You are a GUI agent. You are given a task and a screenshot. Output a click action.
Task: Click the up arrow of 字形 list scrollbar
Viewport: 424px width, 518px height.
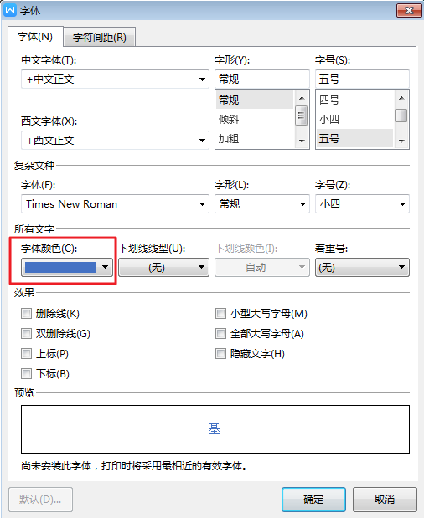302,98
